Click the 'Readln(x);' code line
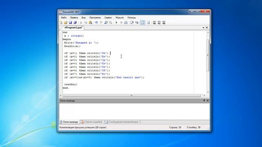The image size is (262, 147). [72, 46]
